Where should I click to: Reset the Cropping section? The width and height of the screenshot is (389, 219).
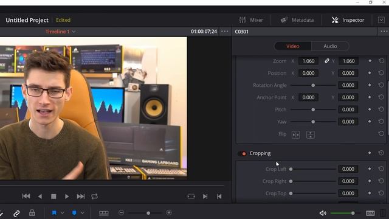point(381,153)
